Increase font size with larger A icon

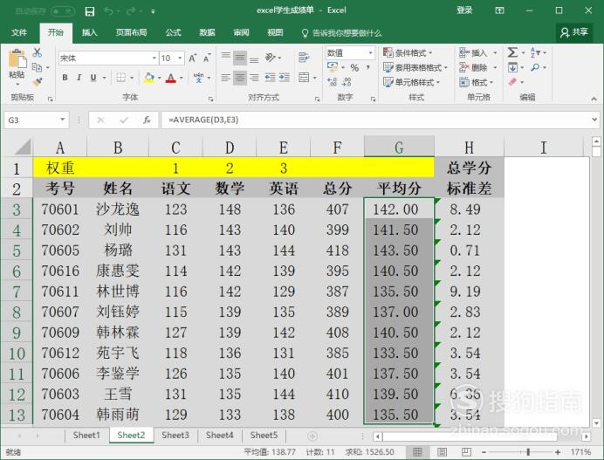pyautogui.click(x=192, y=58)
